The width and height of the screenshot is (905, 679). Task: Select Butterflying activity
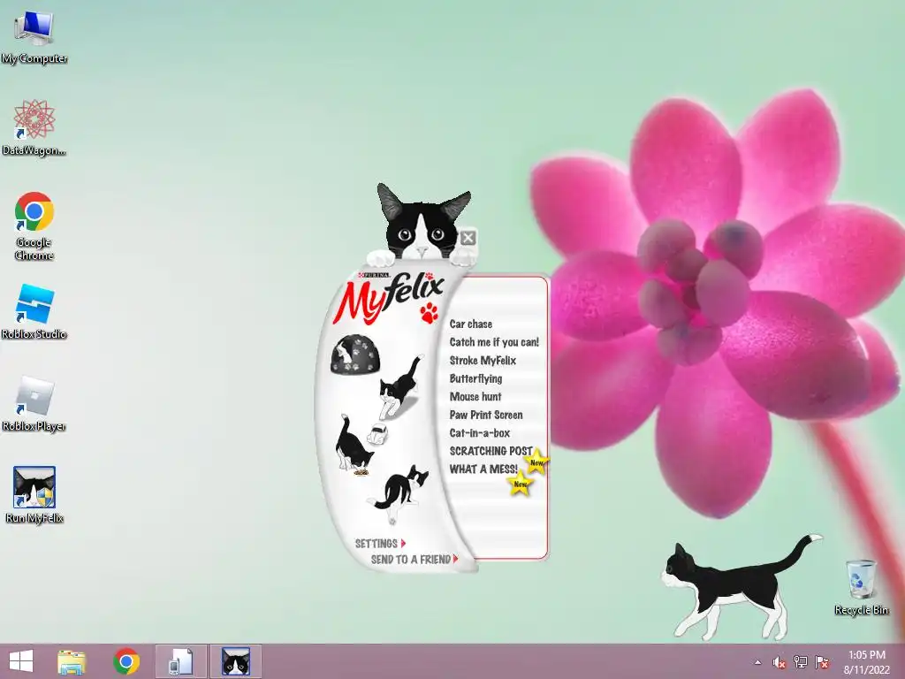pos(475,378)
